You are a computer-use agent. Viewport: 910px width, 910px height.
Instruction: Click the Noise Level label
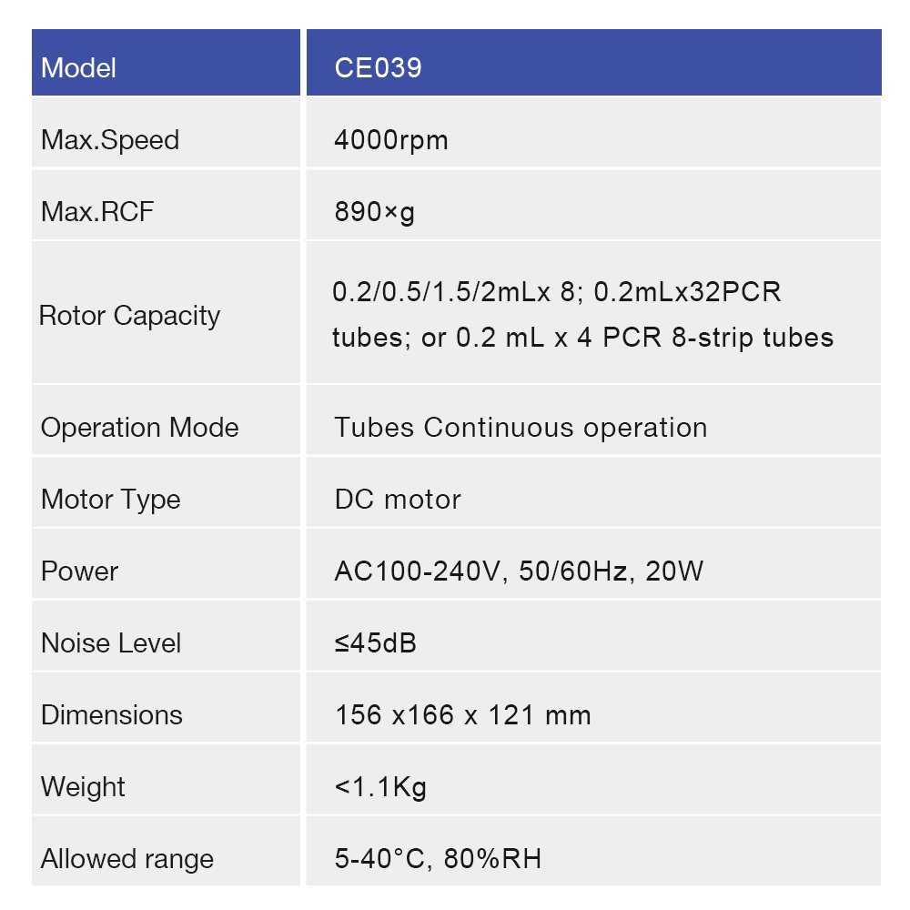[x=111, y=643]
